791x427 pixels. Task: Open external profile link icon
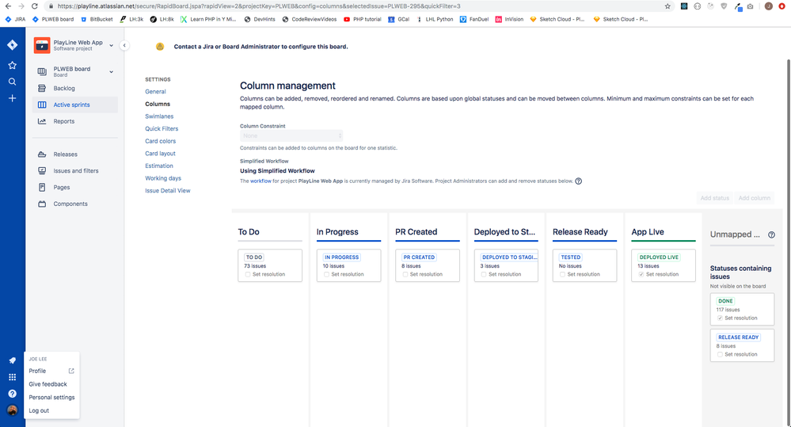71,371
